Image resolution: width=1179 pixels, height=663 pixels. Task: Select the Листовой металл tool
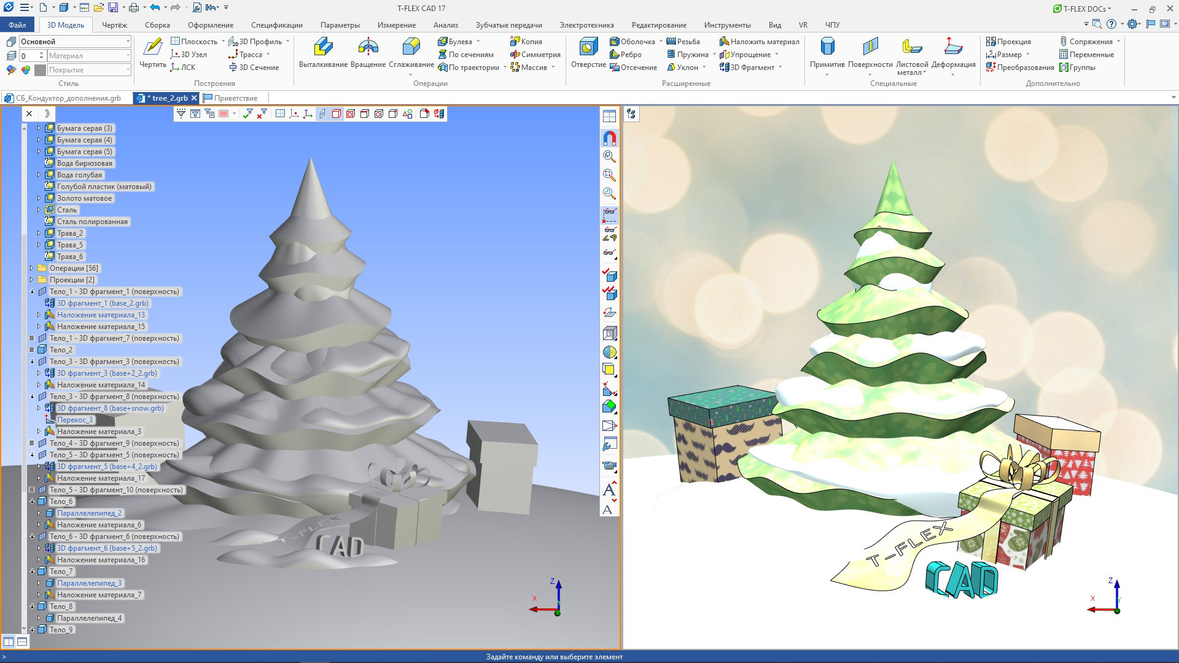(912, 55)
